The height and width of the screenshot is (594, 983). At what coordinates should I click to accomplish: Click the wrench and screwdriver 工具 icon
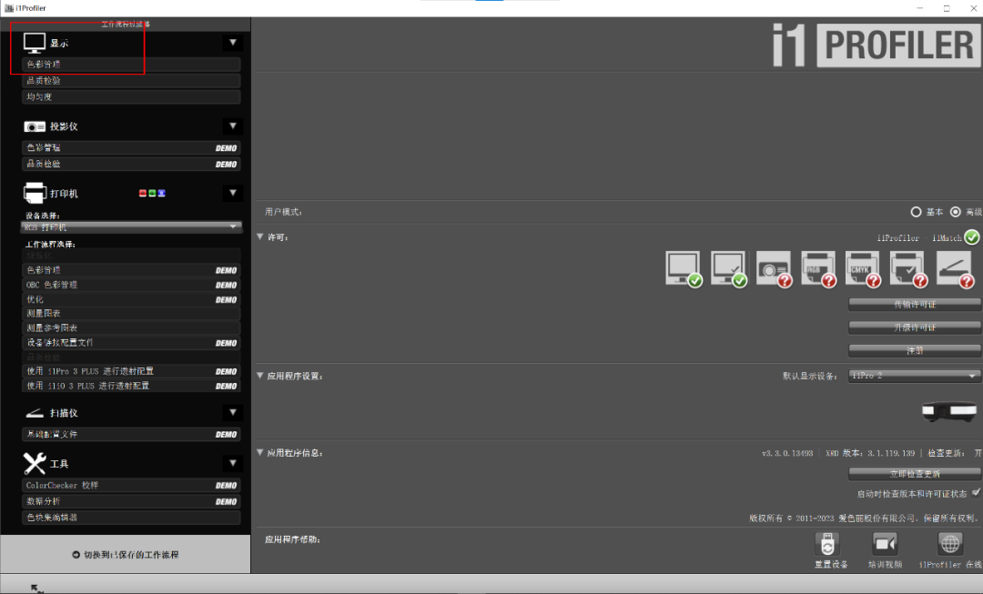(x=35, y=463)
